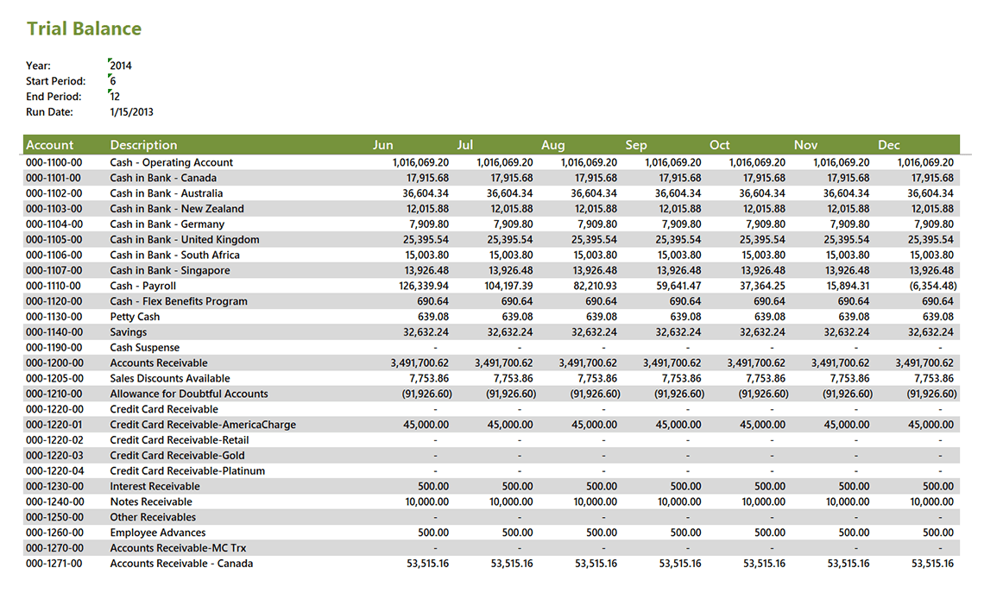
Task: Select Cash in Bank - Germany cell
Action: pyautogui.click(x=167, y=224)
